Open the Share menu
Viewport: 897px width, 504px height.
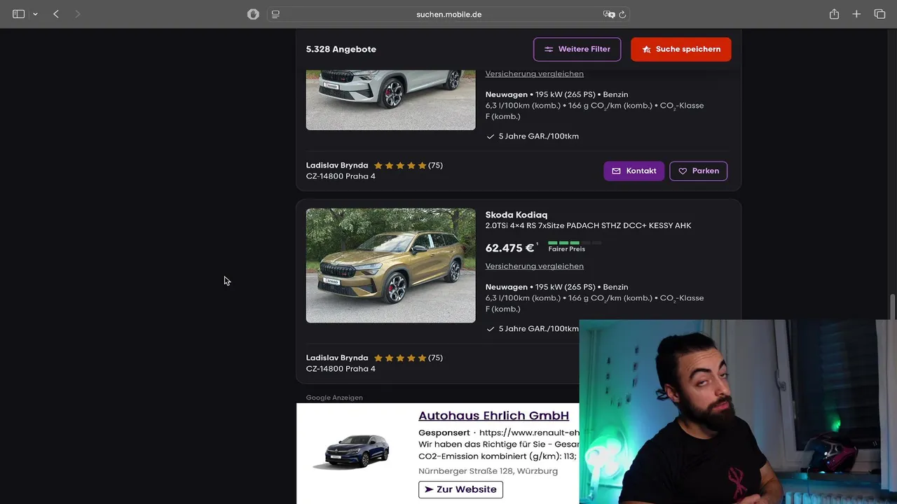coord(834,14)
